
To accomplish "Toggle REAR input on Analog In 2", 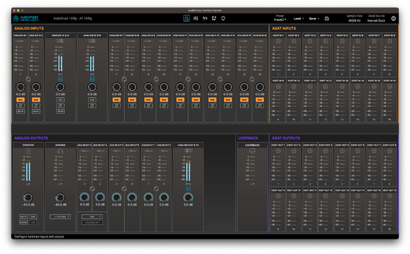I will 36,111.
